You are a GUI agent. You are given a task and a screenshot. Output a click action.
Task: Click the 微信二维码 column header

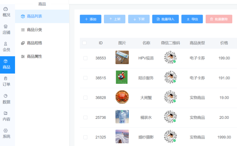tap(171, 43)
